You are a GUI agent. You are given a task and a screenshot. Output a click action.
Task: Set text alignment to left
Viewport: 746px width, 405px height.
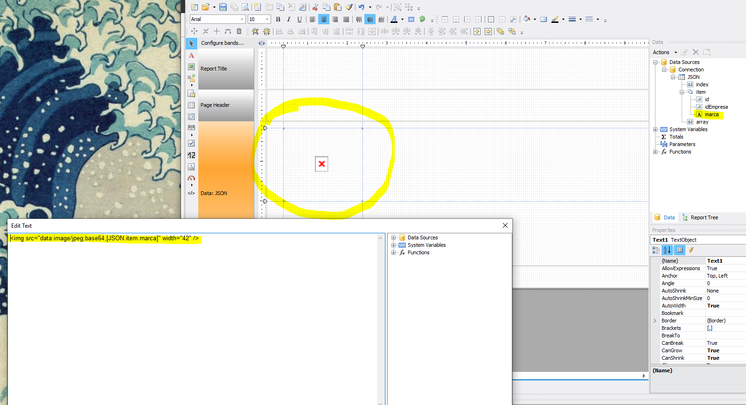pyautogui.click(x=313, y=19)
